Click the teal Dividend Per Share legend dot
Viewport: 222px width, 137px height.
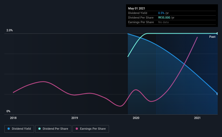39,129
